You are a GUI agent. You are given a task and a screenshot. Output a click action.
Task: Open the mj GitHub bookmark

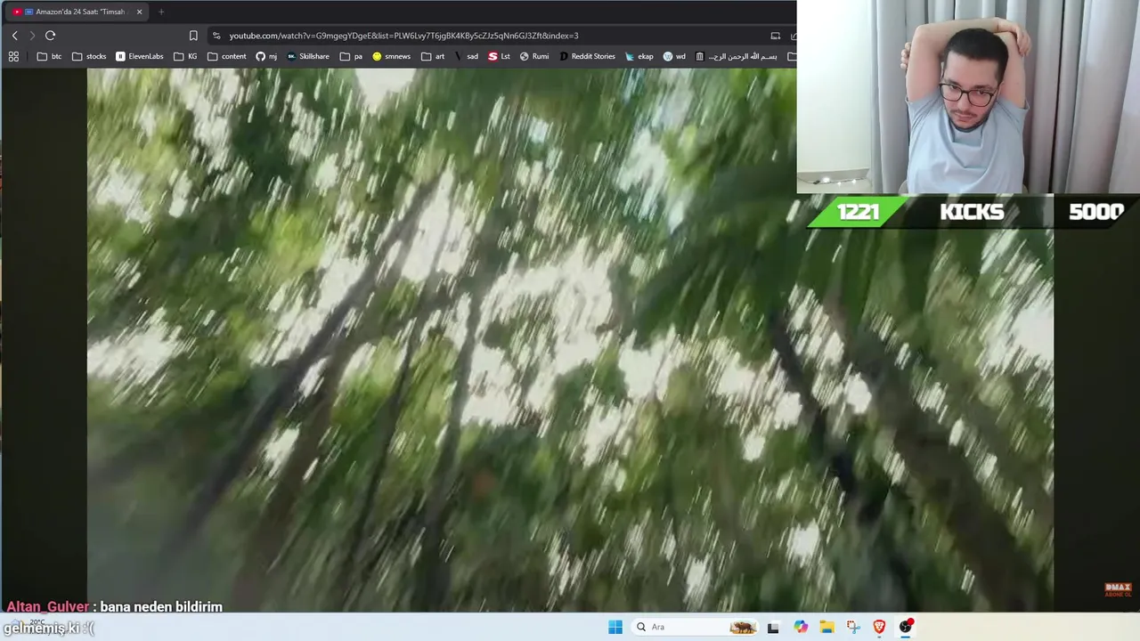point(266,56)
